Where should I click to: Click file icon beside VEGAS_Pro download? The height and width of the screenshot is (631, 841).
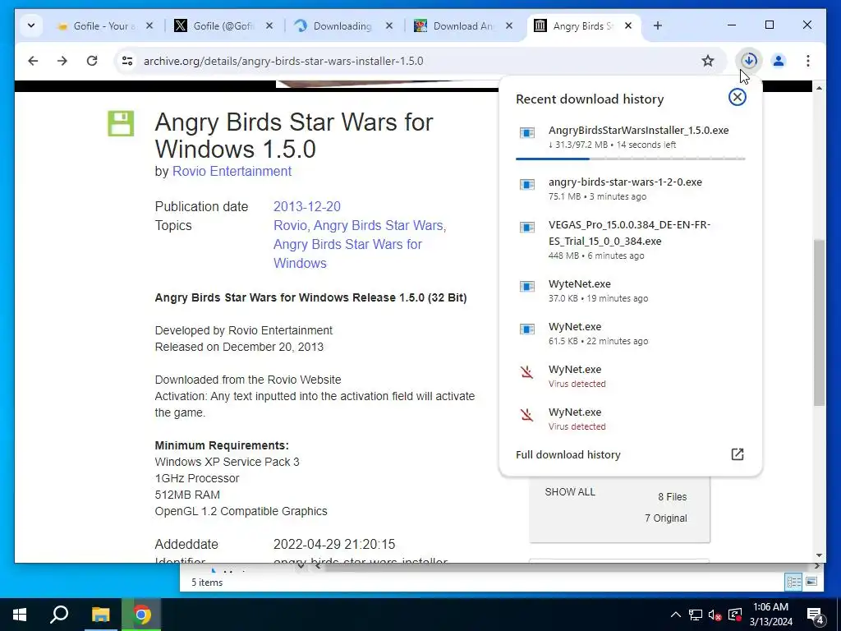(527, 228)
